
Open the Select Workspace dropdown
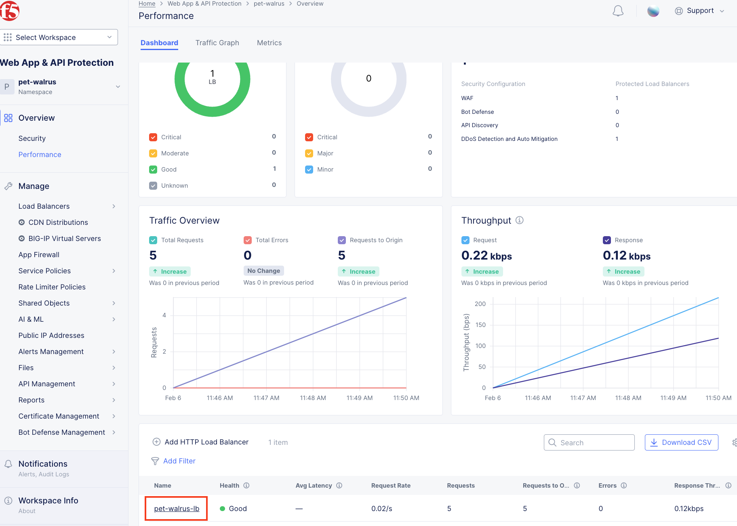click(59, 37)
